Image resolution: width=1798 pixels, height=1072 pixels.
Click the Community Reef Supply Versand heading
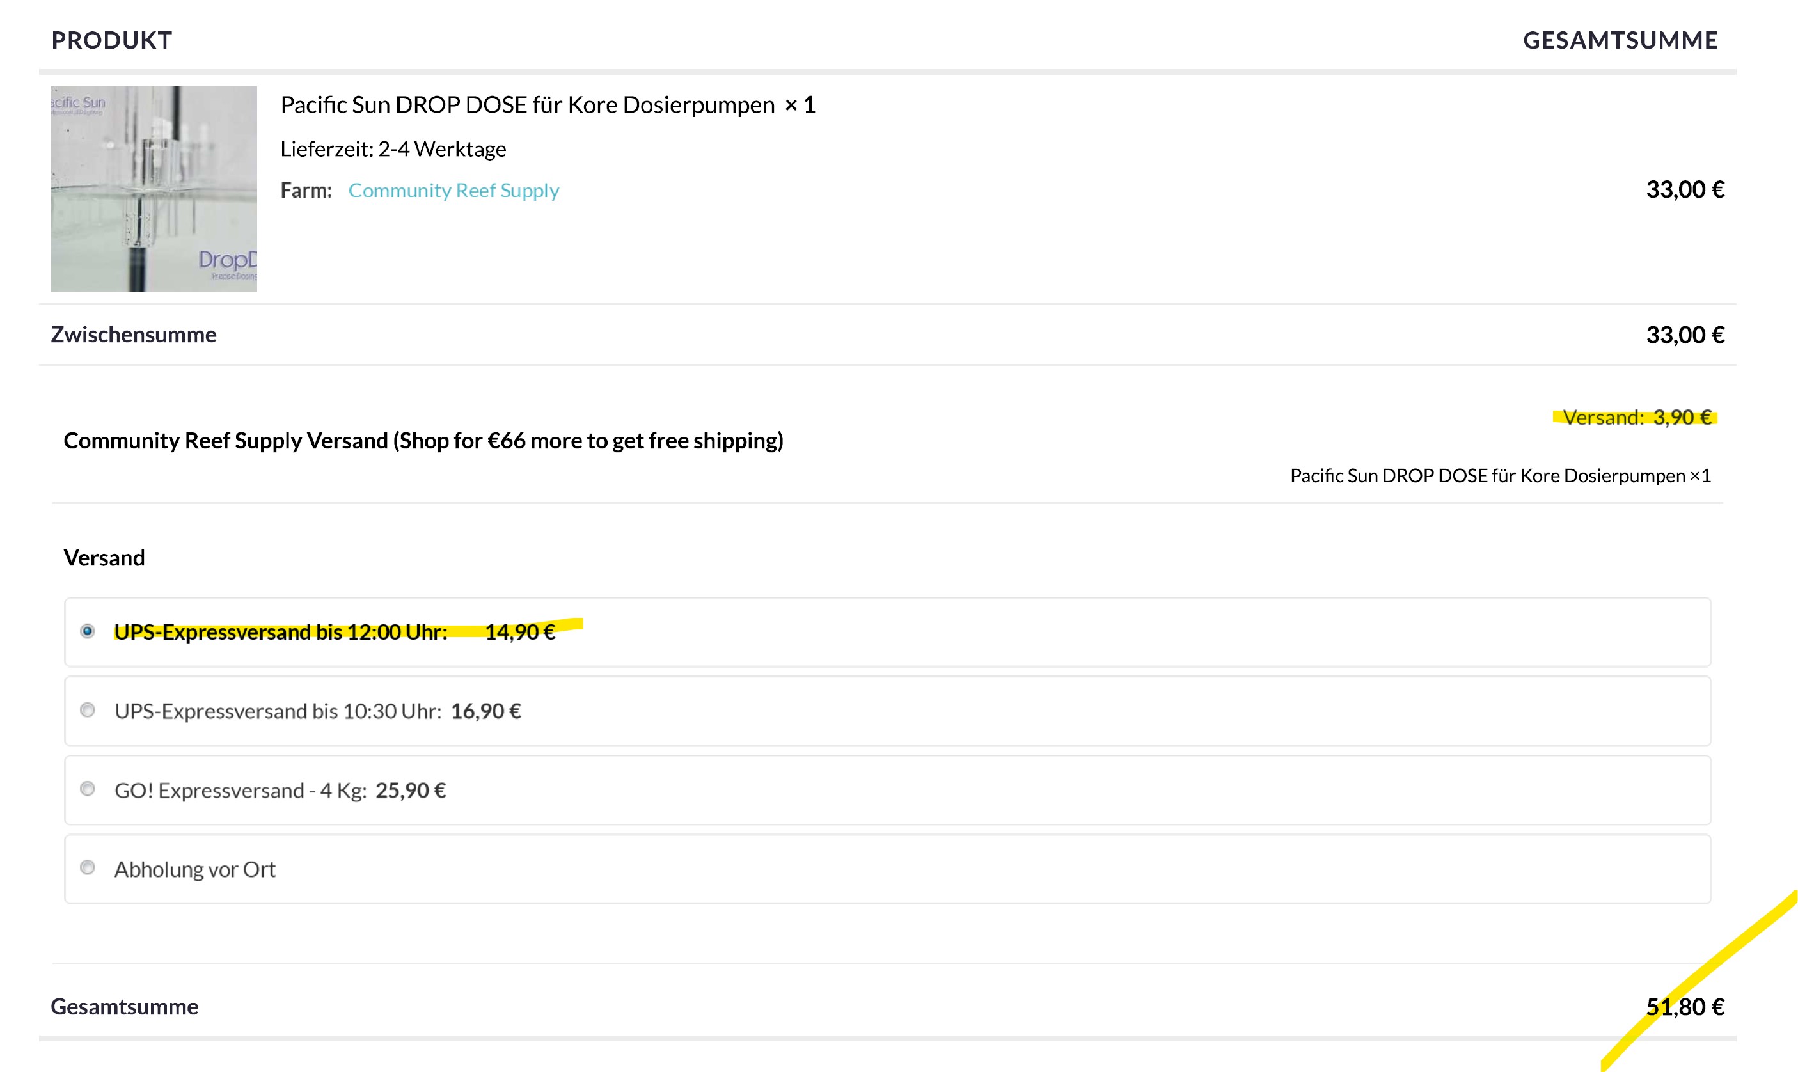423,441
